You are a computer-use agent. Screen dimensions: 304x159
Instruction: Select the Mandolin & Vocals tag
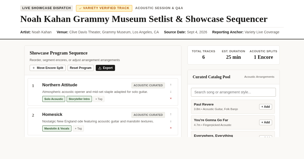click(57, 128)
